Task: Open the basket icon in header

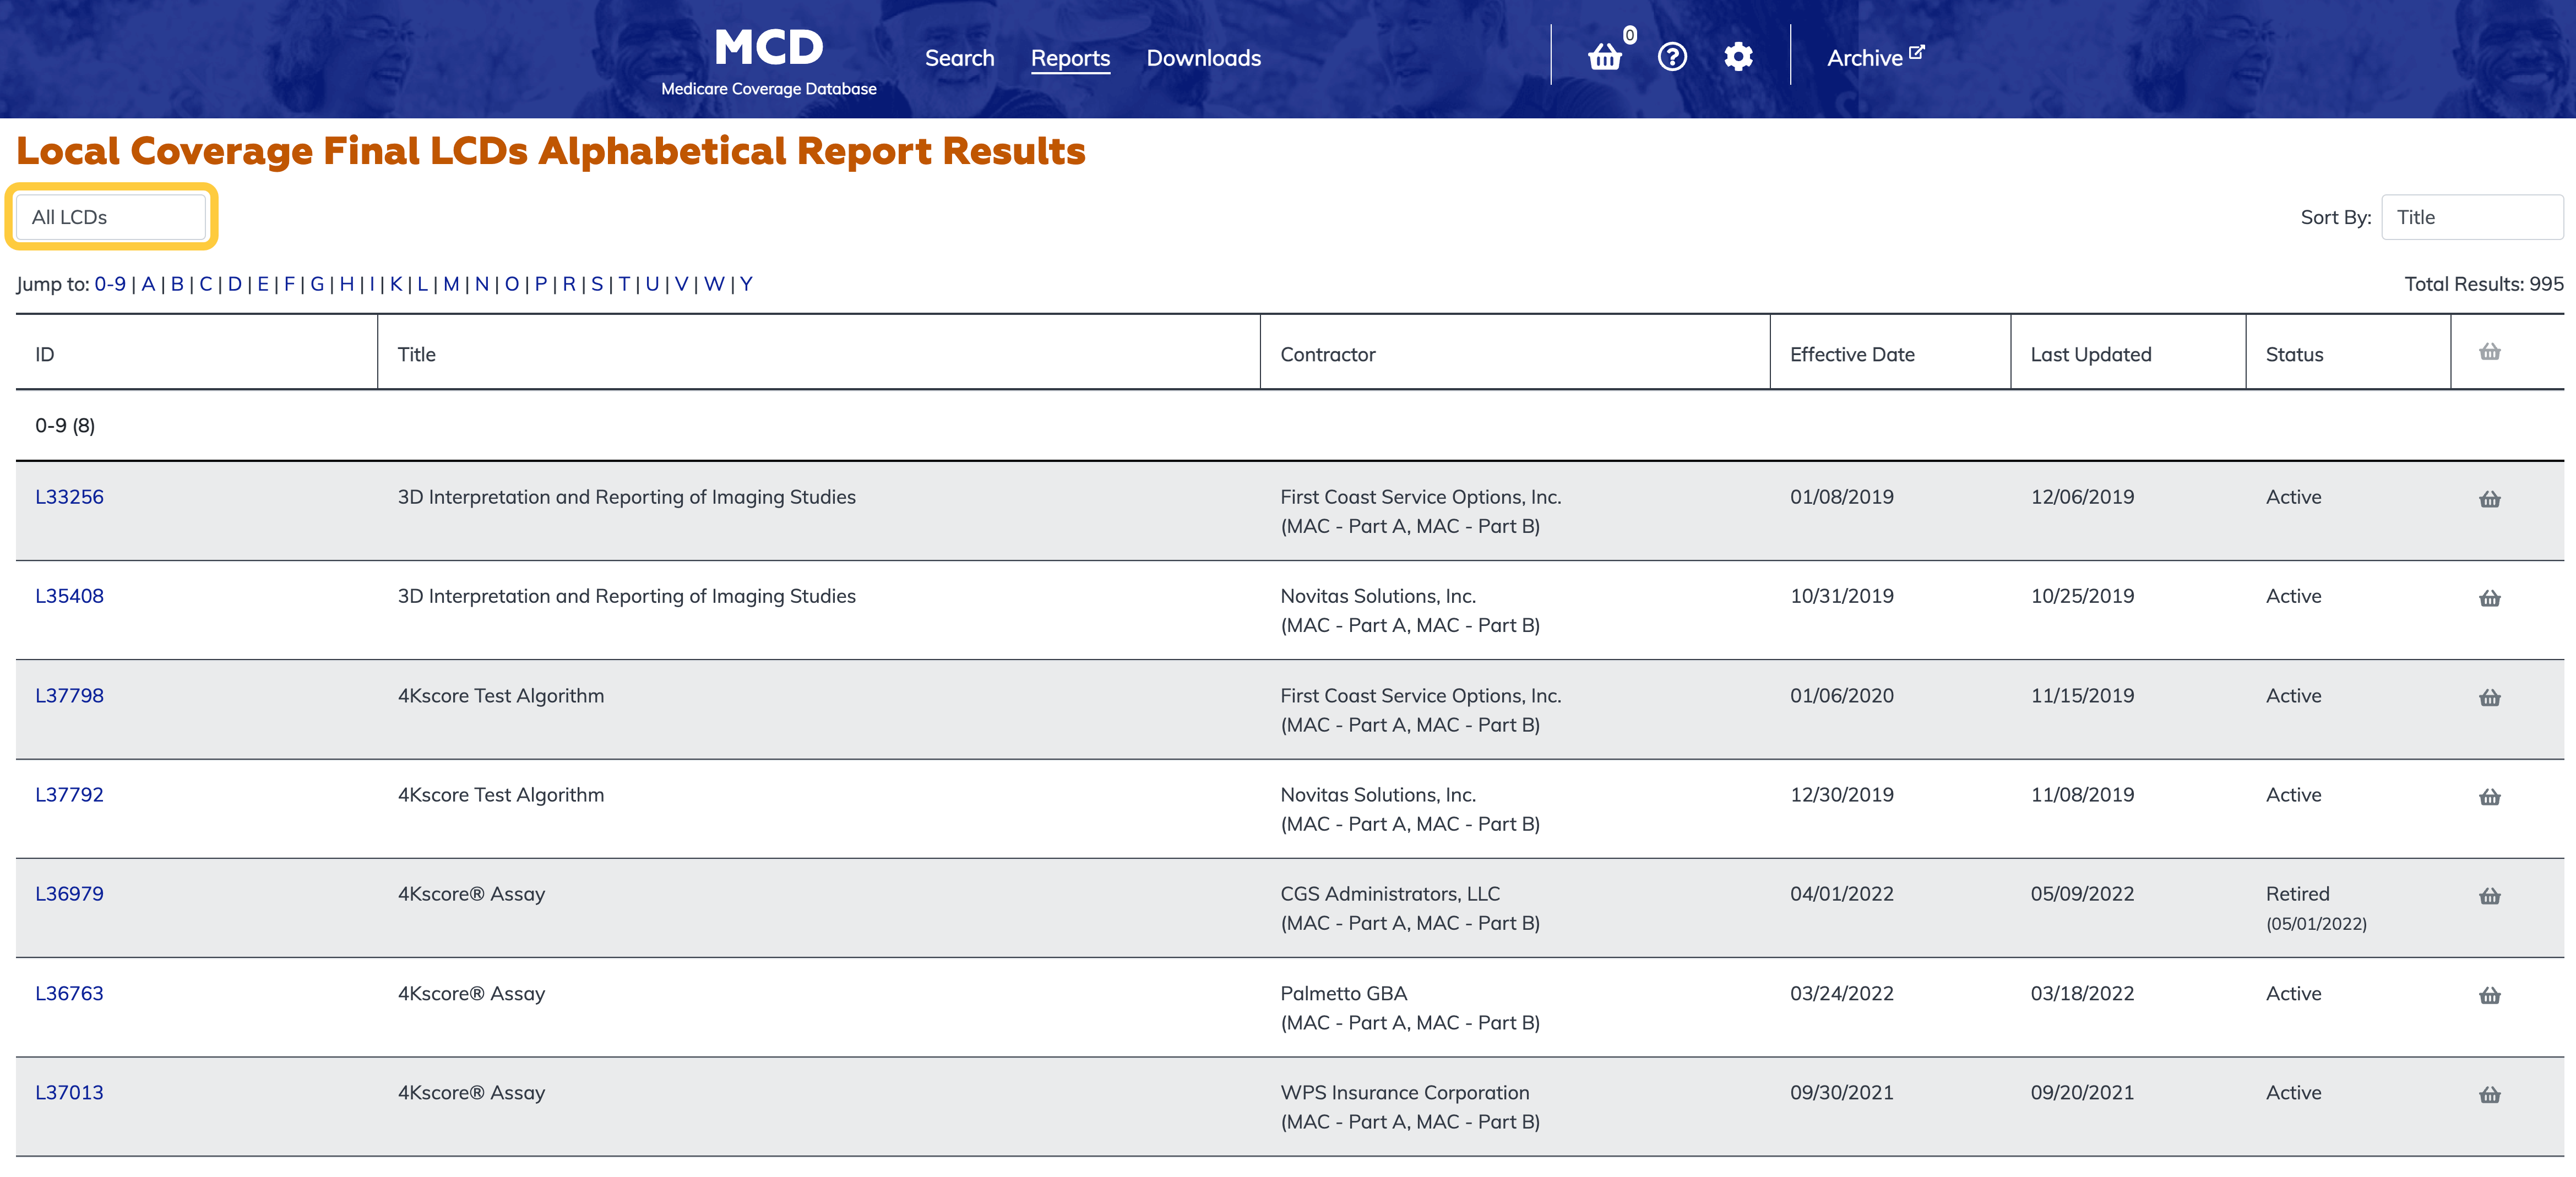Action: (x=1605, y=57)
